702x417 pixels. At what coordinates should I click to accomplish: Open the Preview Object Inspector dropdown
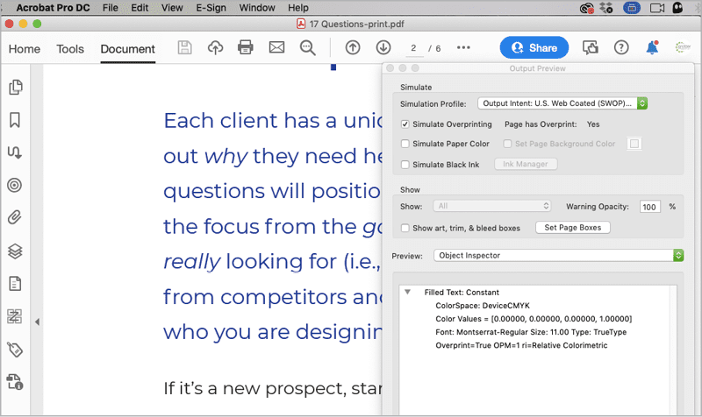coord(559,255)
